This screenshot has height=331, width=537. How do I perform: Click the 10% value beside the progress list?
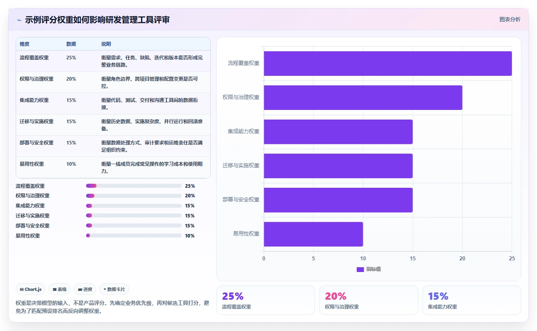coord(190,236)
